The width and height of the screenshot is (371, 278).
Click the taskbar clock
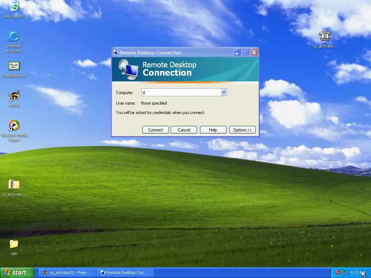pos(358,273)
